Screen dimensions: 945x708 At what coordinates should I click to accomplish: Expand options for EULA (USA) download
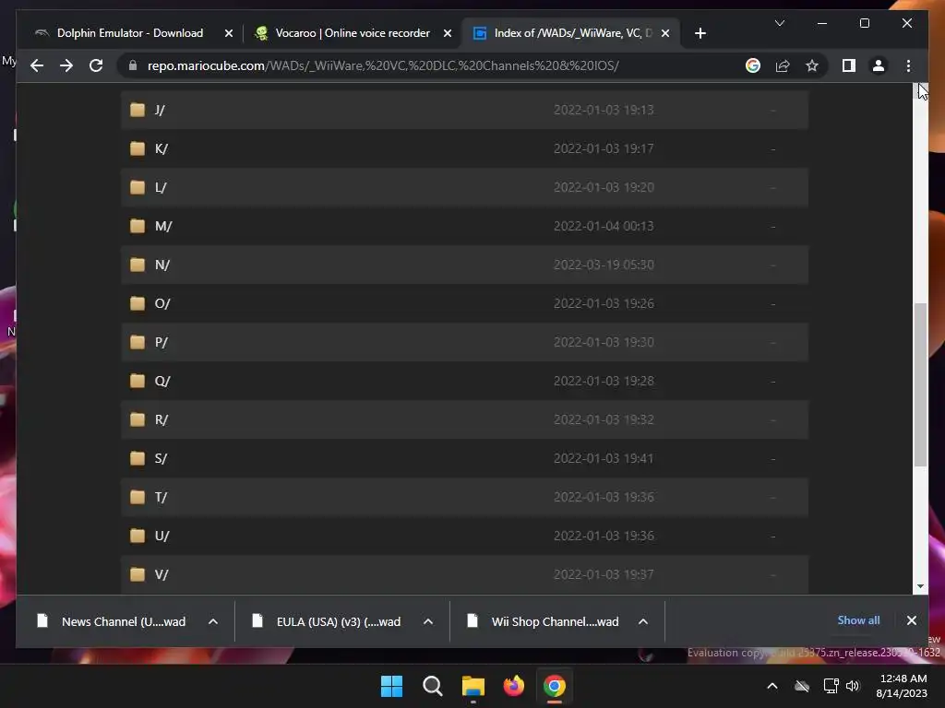tap(428, 621)
